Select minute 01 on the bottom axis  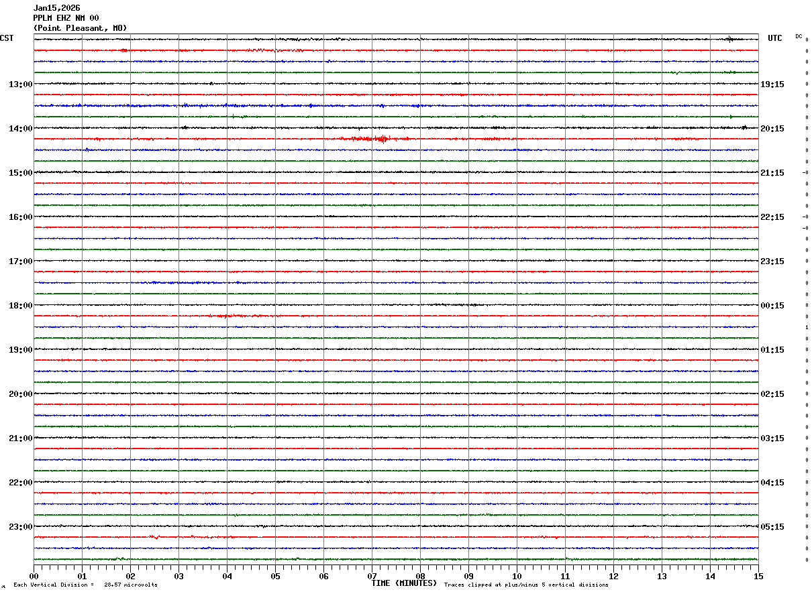[82, 576]
